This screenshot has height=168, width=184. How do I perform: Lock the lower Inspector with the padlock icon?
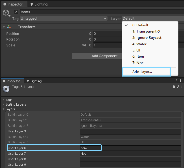click(176, 81)
